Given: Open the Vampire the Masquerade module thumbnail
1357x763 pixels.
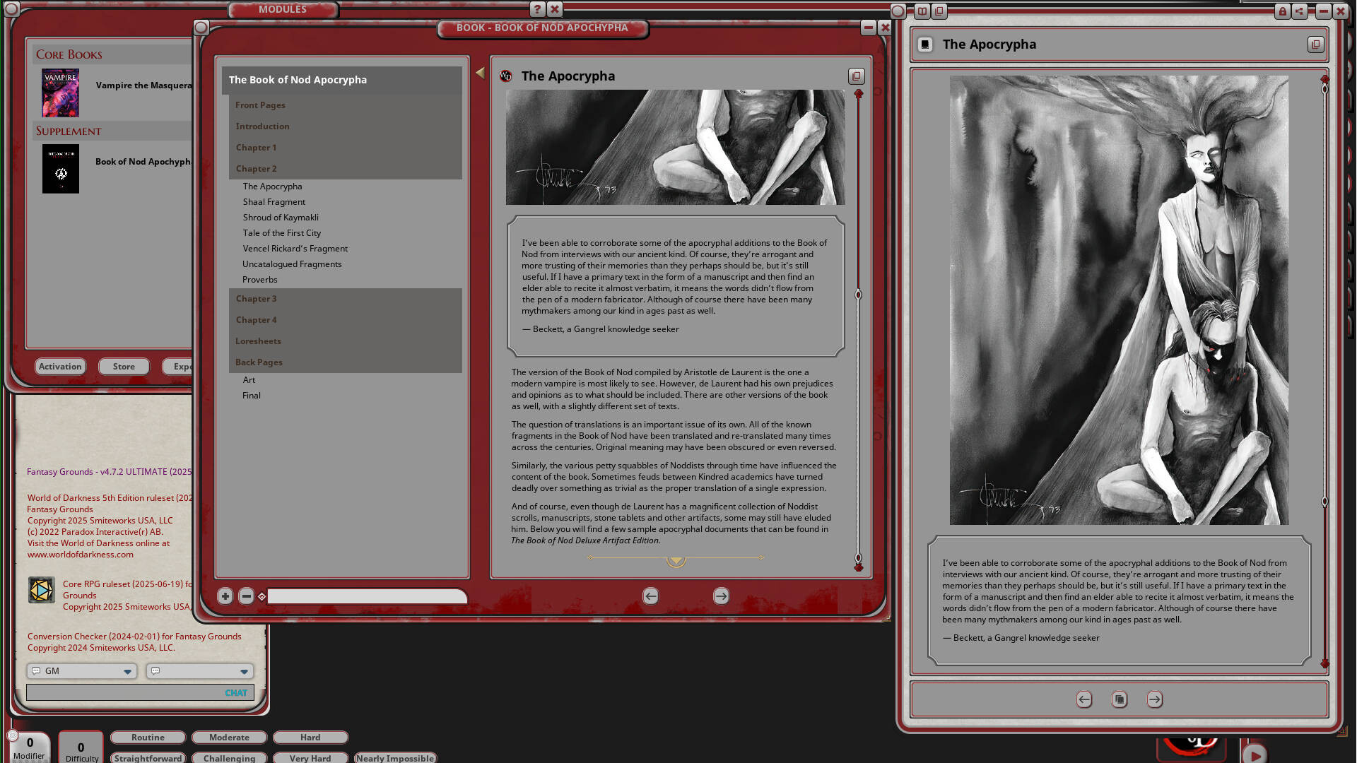Looking at the screenshot, I should [x=61, y=93].
